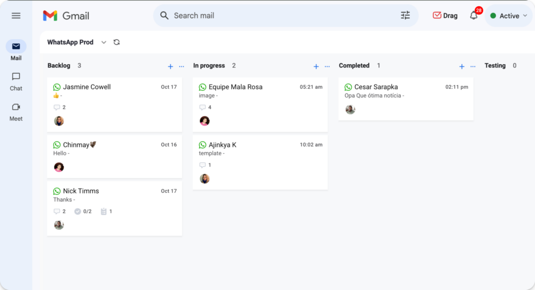Open the Ajinkya K card

click(260, 163)
